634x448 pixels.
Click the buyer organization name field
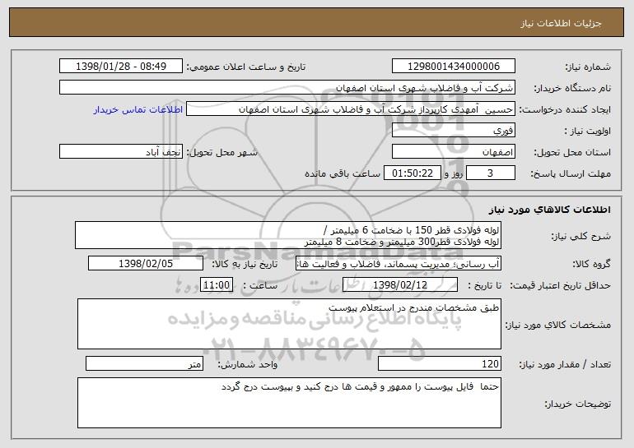point(287,87)
